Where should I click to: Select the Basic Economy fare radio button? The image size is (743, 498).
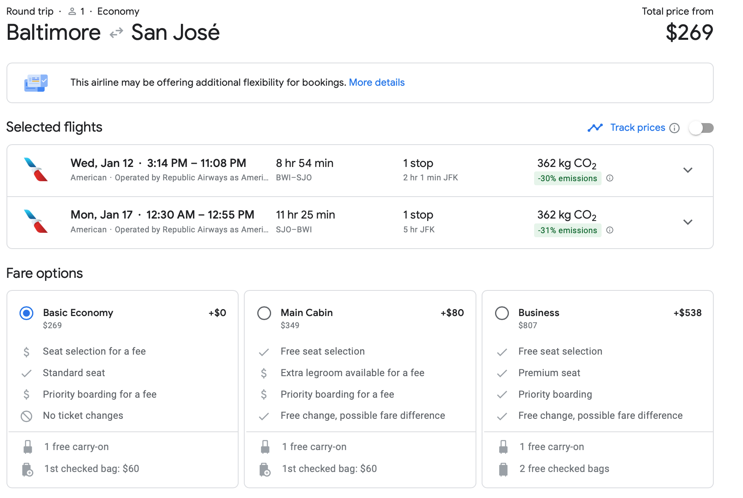pos(26,313)
